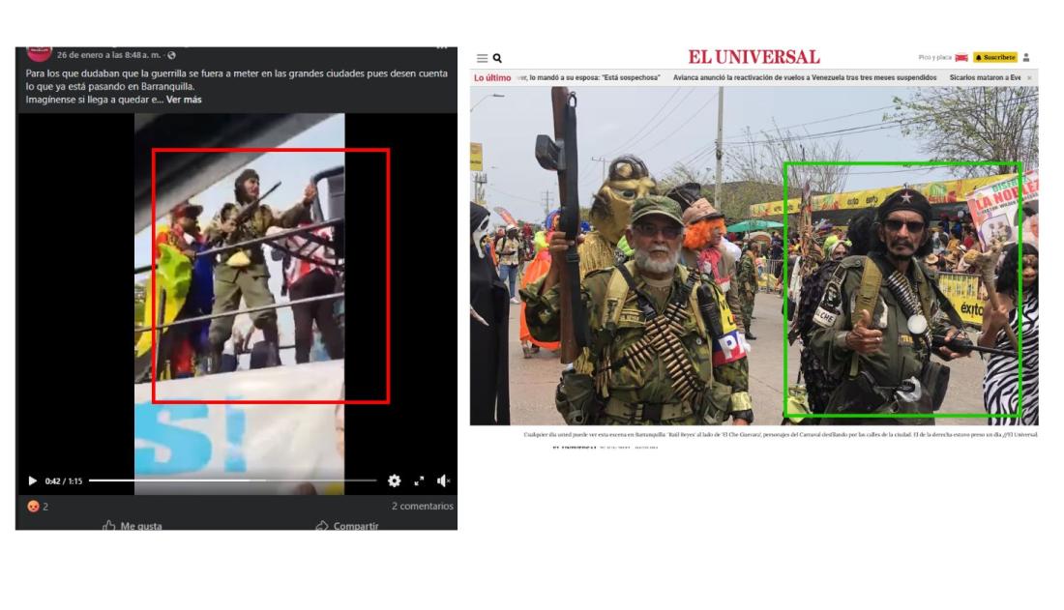Open the user account icon
1064x610 pixels.
pos(1026,57)
